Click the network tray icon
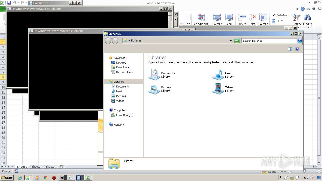This screenshot has width=322, height=181. 292,178
